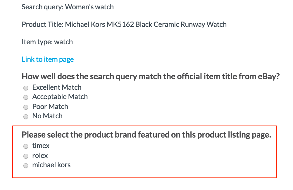Click the 'Item type: watch' text
293x190 pixels.
pos(47,42)
